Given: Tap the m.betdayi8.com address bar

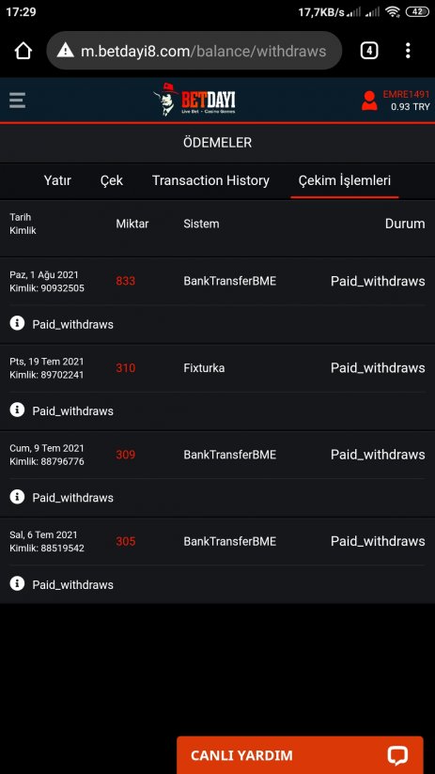Looking at the screenshot, I should click(194, 51).
